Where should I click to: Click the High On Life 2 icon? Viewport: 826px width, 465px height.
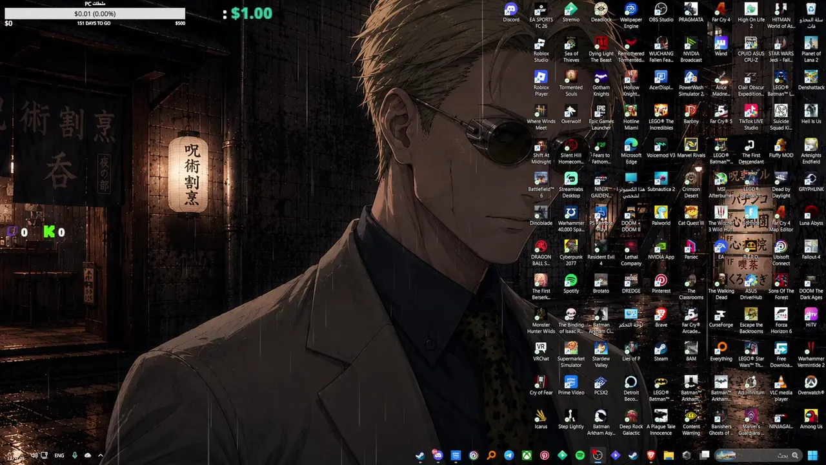tap(751, 15)
